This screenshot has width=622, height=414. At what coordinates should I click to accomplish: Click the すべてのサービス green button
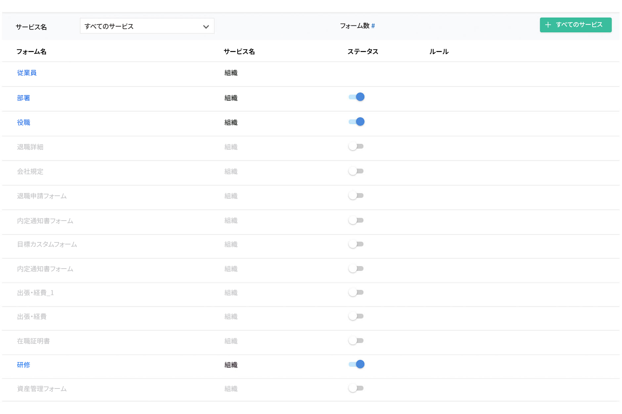(576, 25)
